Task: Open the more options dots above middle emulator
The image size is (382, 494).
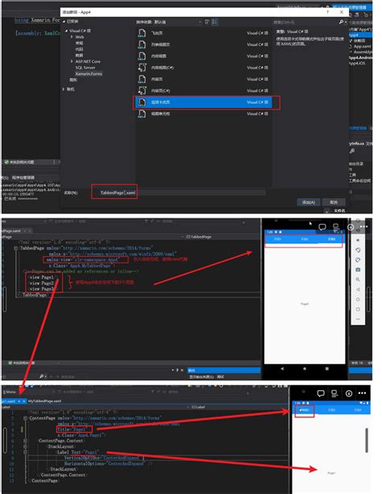Action: click(x=363, y=226)
